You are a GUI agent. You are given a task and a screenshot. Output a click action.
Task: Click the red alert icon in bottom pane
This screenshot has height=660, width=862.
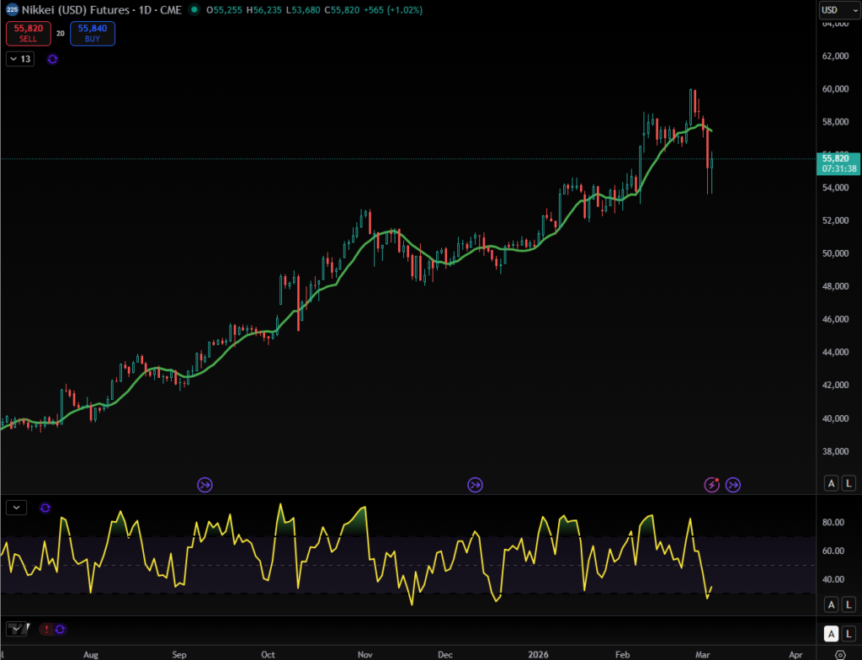pyautogui.click(x=46, y=629)
